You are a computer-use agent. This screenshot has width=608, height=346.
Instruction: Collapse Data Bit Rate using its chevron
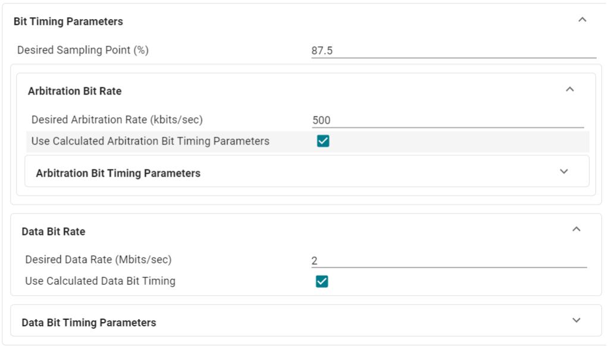point(576,229)
